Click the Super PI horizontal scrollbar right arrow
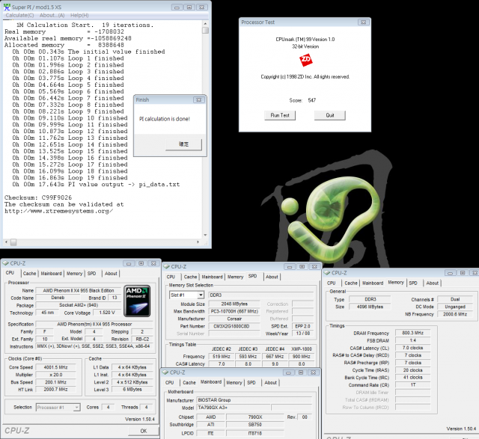The image size is (479, 439). point(198,242)
